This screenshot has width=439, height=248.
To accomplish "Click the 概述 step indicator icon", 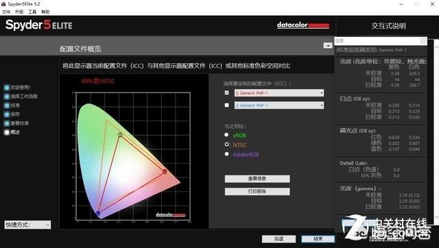I will (x=7, y=132).
